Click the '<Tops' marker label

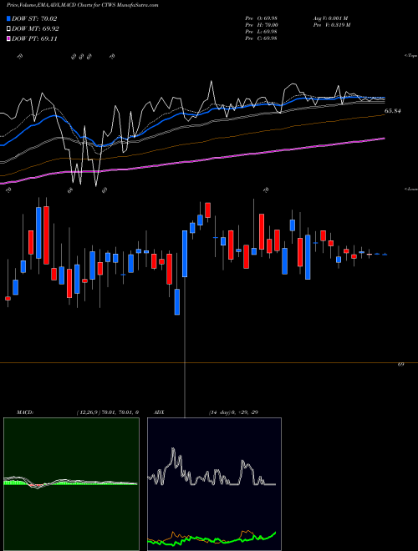(x=411, y=56)
